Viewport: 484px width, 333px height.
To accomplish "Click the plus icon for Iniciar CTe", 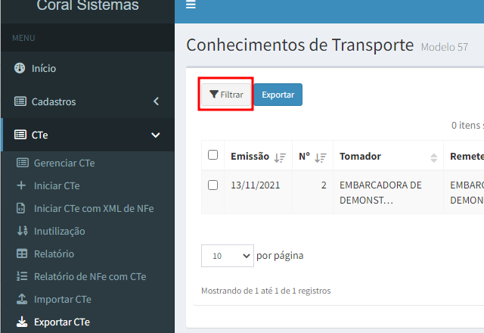I will click(21, 185).
